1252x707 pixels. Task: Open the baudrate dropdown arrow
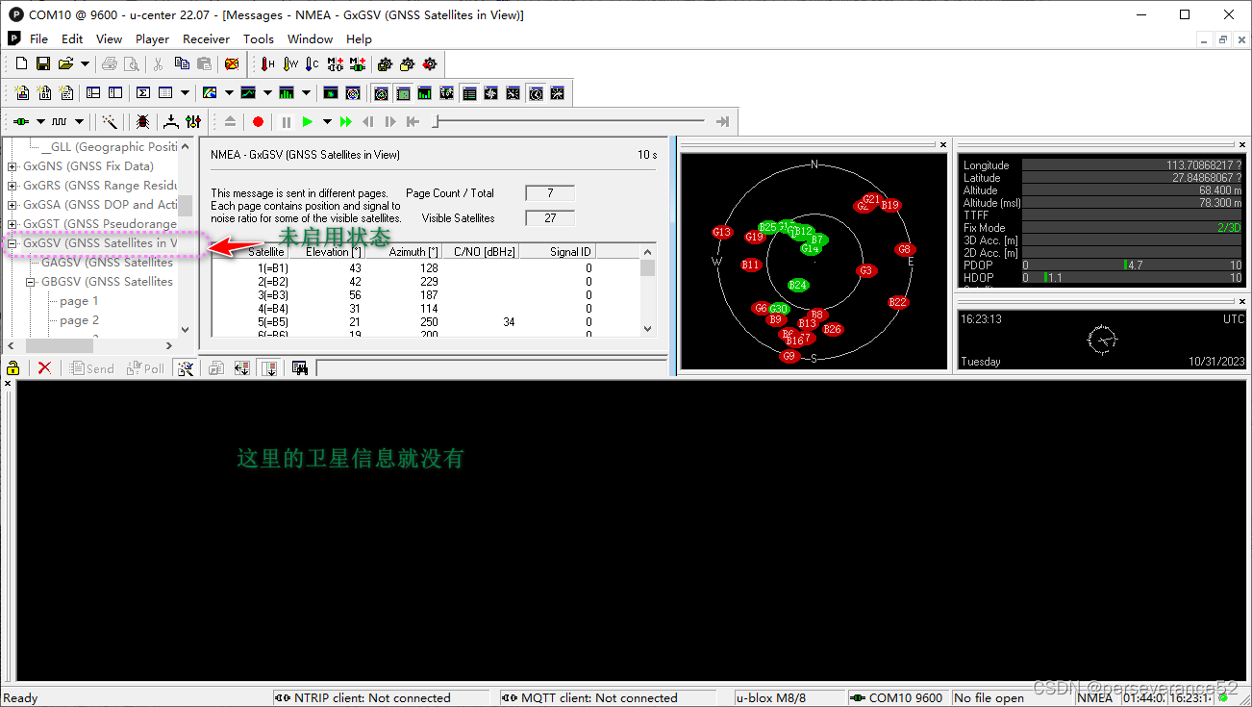coord(79,121)
